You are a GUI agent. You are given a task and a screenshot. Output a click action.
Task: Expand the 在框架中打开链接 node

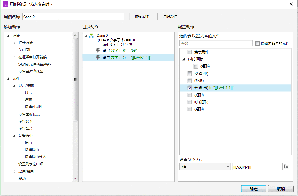14,57
